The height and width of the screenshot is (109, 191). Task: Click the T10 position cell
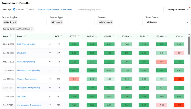[x=59, y=96]
